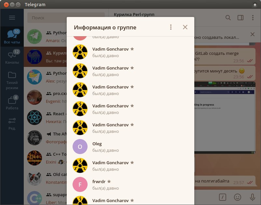Open the emoji picker
Viewport: 261px width, 205px height.
[238, 197]
